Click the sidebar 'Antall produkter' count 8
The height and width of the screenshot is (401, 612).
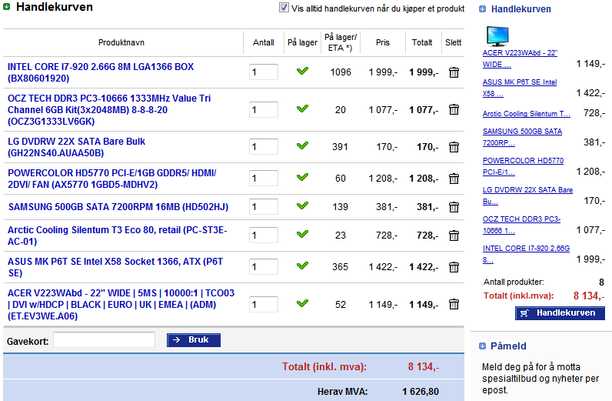pyautogui.click(x=601, y=282)
